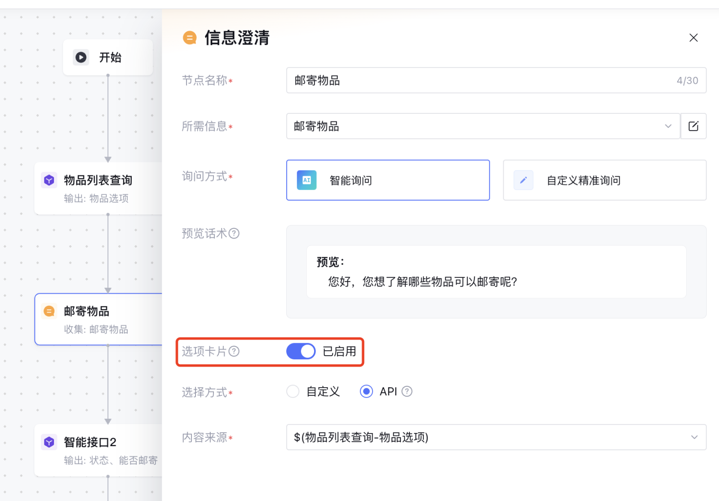This screenshot has height=501, width=719.
Task: Click the help icon next to API
Action: pos(407,391)
